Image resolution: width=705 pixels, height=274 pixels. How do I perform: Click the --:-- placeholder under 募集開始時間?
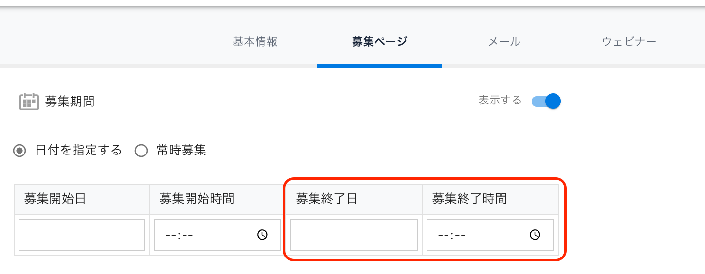point(180,235)
